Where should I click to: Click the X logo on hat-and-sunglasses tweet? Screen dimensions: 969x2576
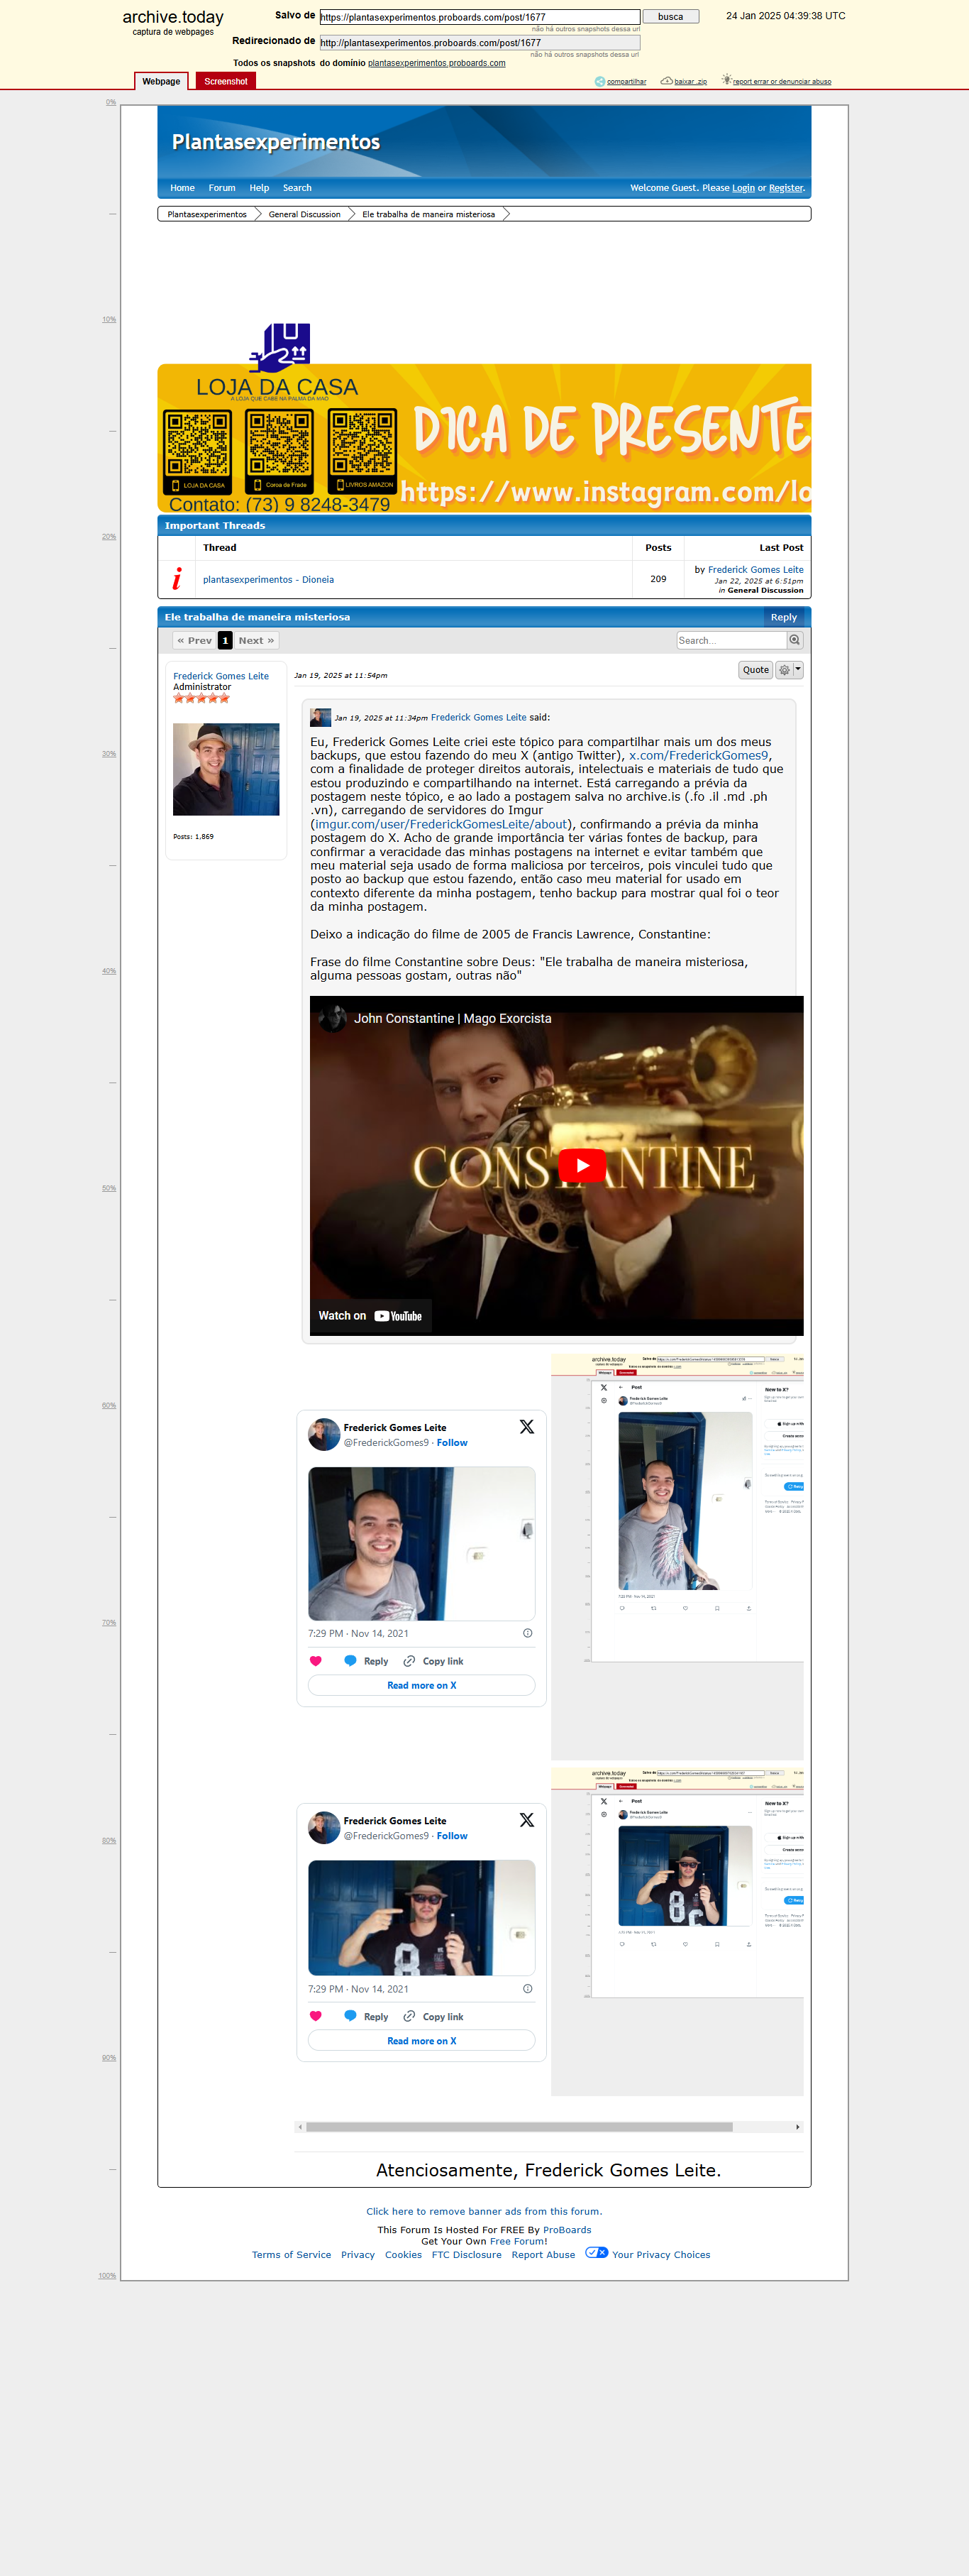pos(526,1820)
